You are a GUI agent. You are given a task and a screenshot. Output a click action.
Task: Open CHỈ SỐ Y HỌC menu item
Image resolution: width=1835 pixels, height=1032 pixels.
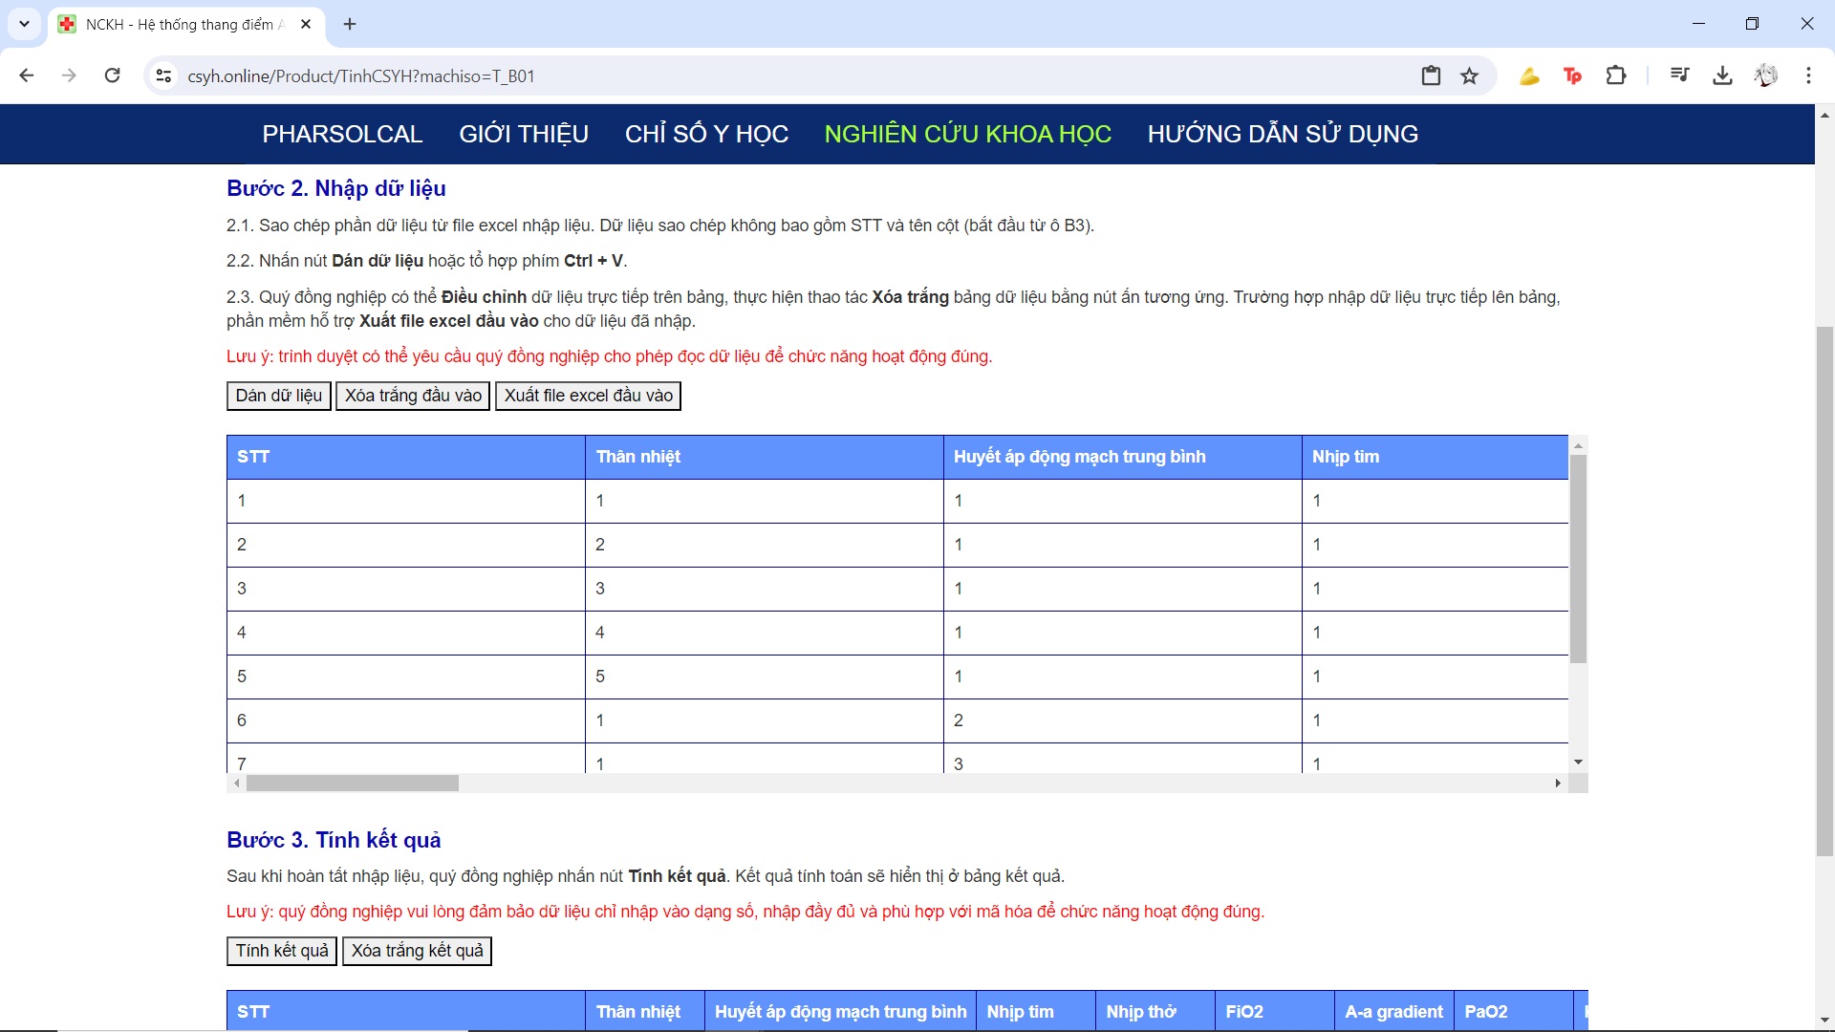point(706,134)
